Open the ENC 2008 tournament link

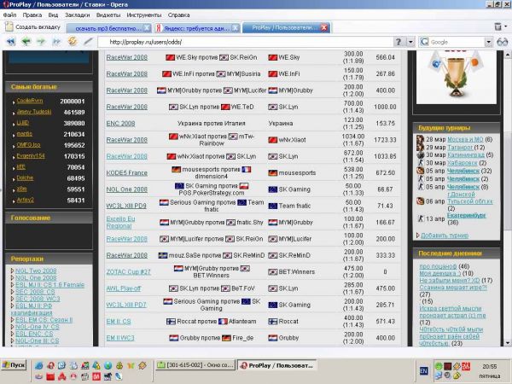click(x=120, y=124)
